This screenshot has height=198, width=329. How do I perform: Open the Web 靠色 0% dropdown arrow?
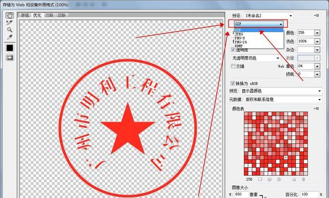[x=317, y=66]
